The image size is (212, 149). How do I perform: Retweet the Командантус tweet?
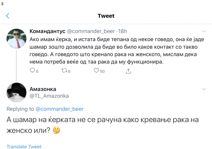(63, 71)
